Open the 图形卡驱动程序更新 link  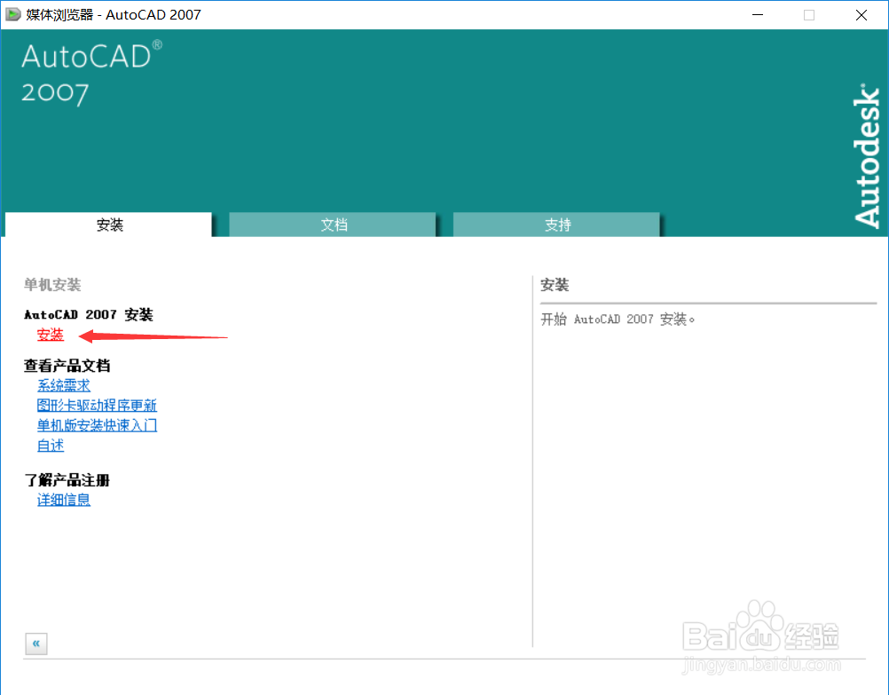[97, 406]
